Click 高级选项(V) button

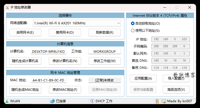click(x=176, y=90)
